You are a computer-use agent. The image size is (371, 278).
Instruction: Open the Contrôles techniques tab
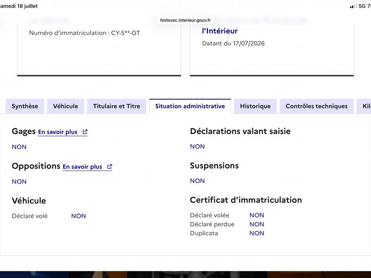click(317, 106)
